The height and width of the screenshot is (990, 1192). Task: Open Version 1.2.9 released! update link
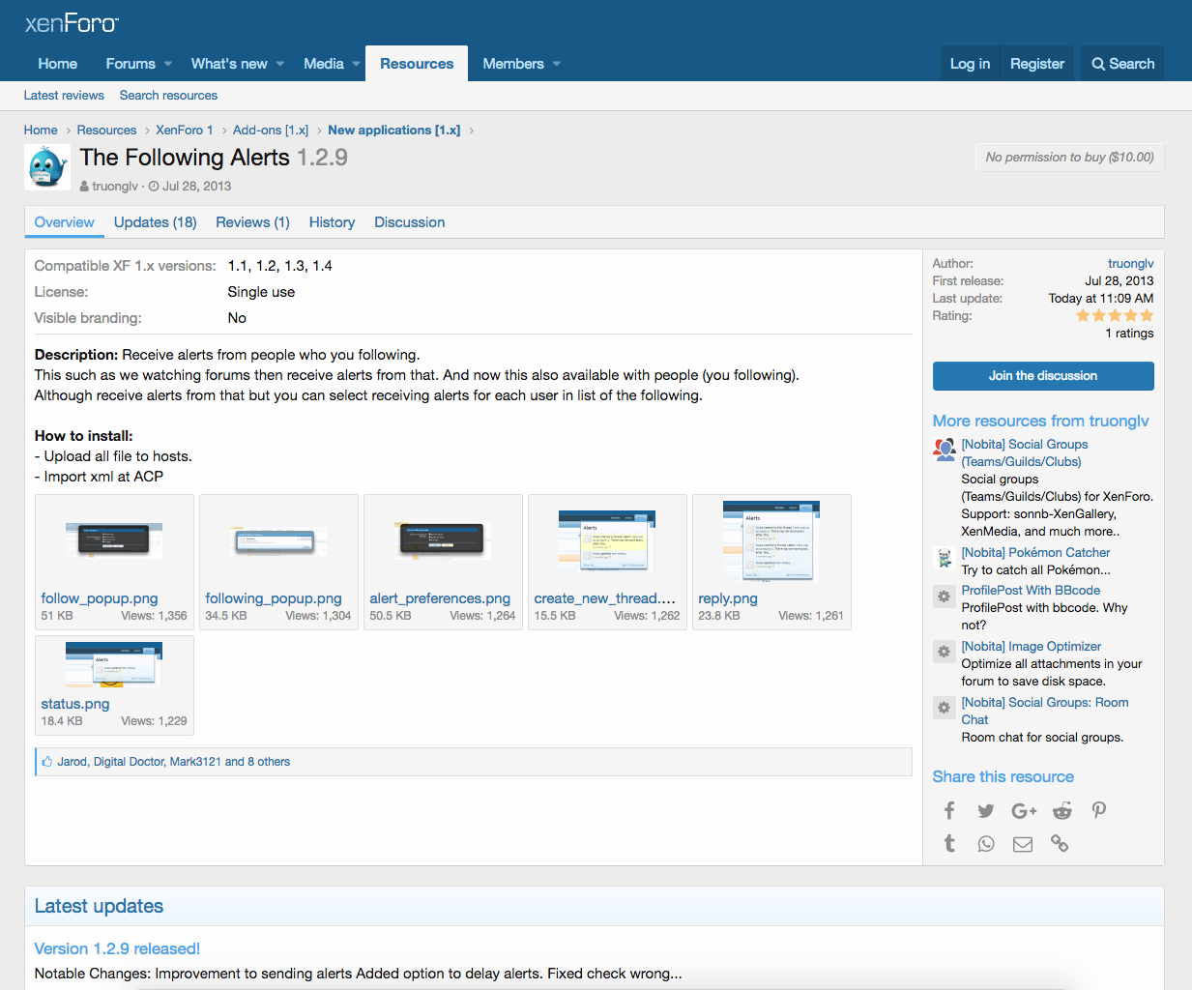click(x=117, y=948)
